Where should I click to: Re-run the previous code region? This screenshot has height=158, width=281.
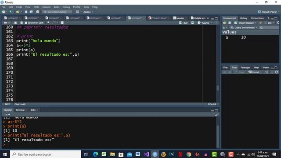pos(192,23)
